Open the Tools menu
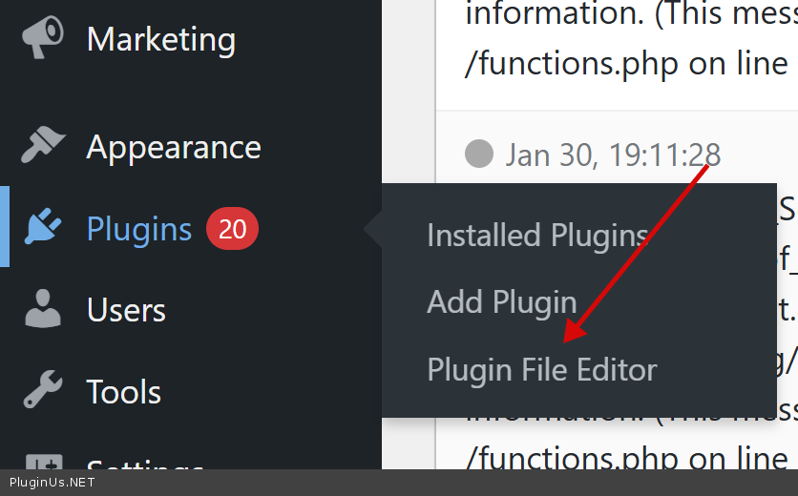 pyautogui.click(x=124, y=391)
